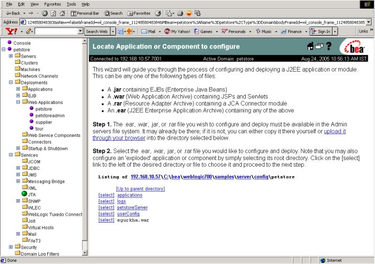
Task: Collapse the Web Applications folder
Action: tap(18, 102)
